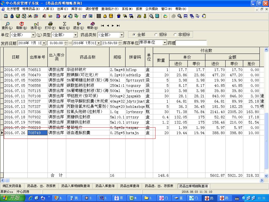The width and height of the screenshot is (269, 202).
Task: Switch to the 药品入库查询 tab
Action: click(x=105, y=186)
